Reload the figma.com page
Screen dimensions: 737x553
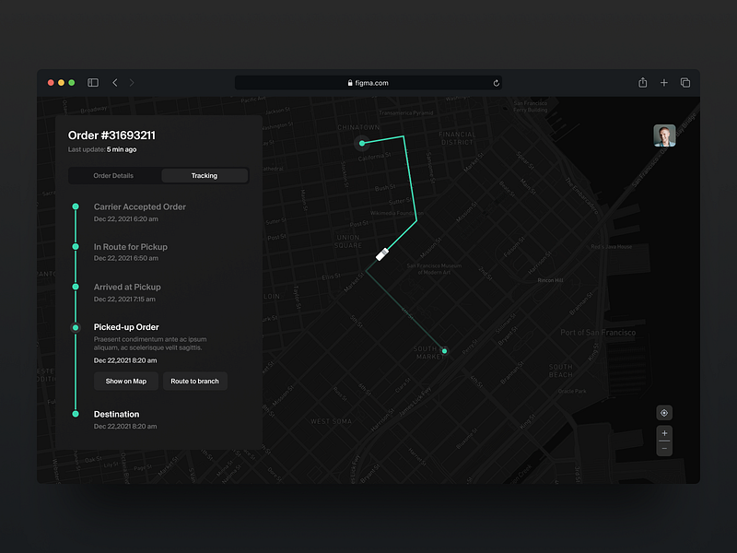pos(496,82)
